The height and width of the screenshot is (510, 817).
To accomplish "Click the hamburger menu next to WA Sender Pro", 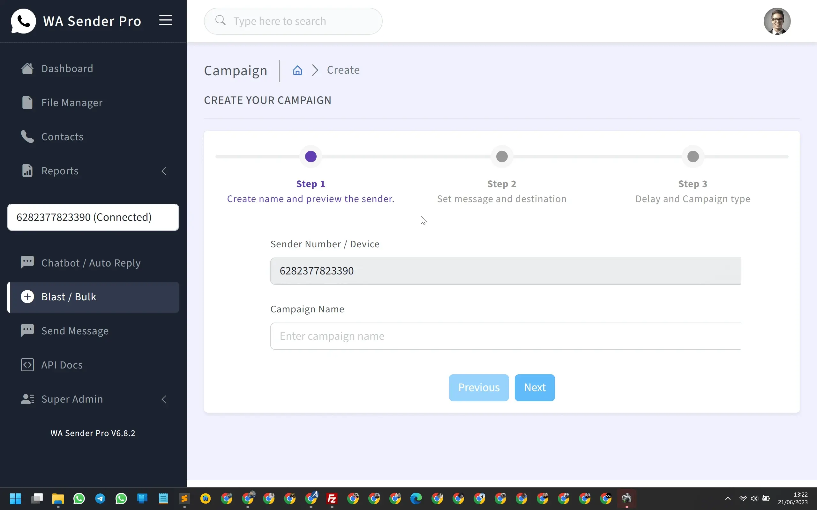I will click(165, 20).
